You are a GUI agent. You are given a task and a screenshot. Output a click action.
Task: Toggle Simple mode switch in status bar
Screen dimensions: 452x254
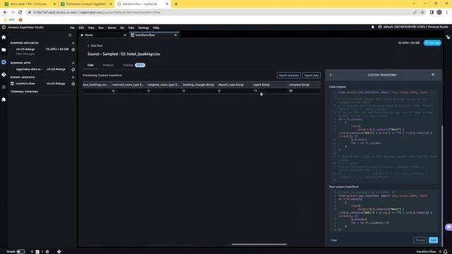[x=20, y=251]
